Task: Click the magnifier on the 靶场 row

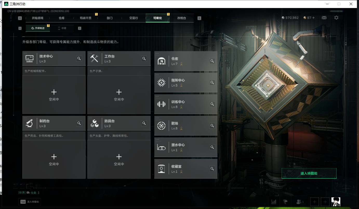Action: pos(212,126)
